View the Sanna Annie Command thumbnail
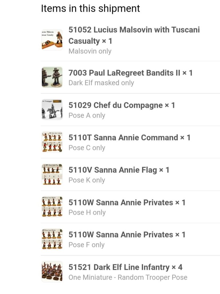 point(52,142)
